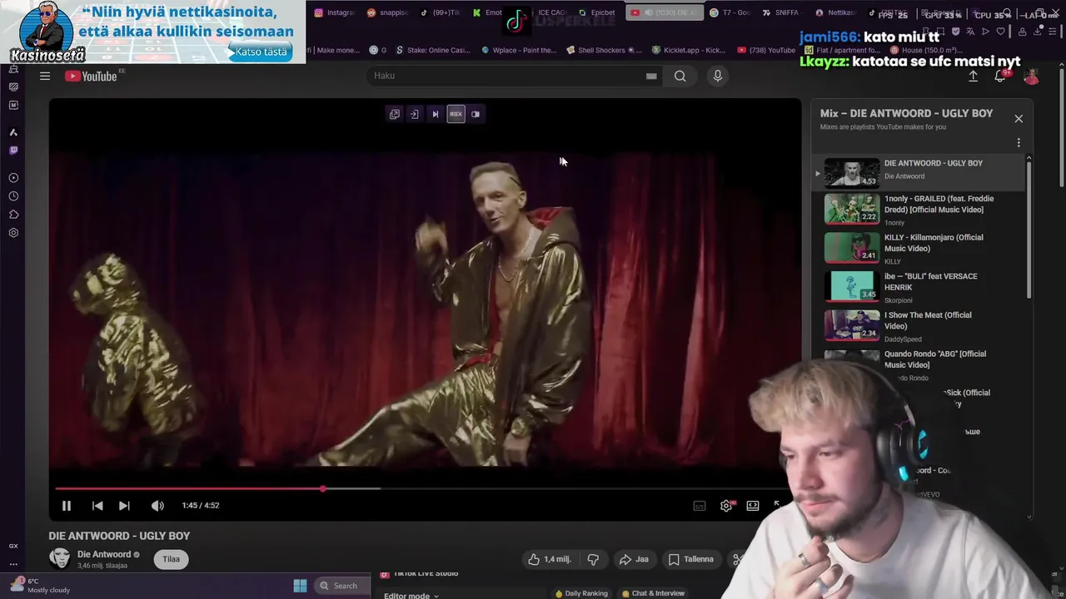Open the Die Antwoord channel name link
The height and width of the screenshot is (599, 1066).
click(x=104, y=554)
